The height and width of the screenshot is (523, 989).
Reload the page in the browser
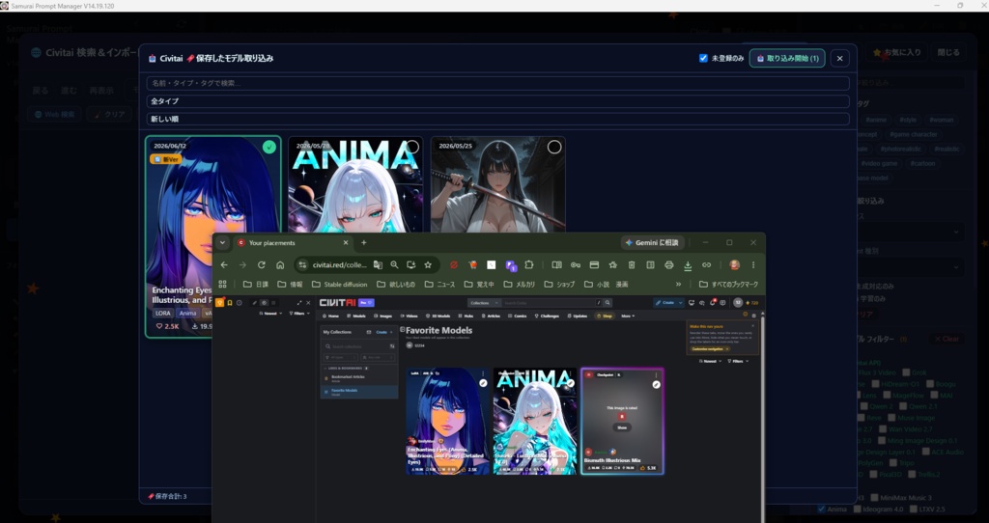[261, 265]
